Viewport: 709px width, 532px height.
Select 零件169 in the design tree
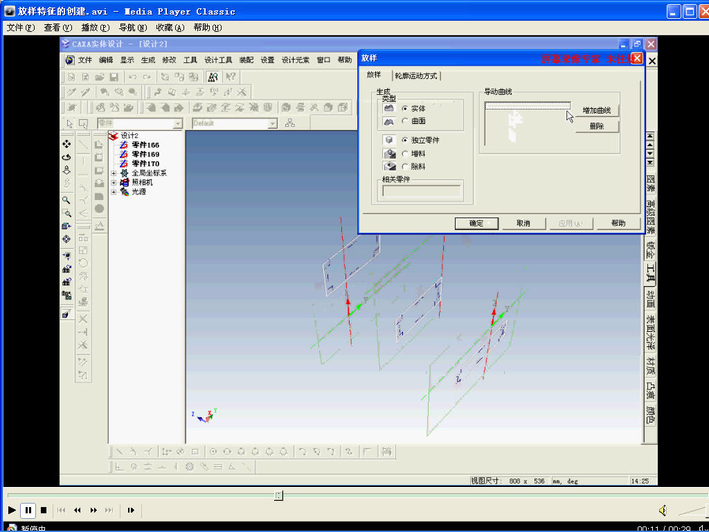[145, 154]
